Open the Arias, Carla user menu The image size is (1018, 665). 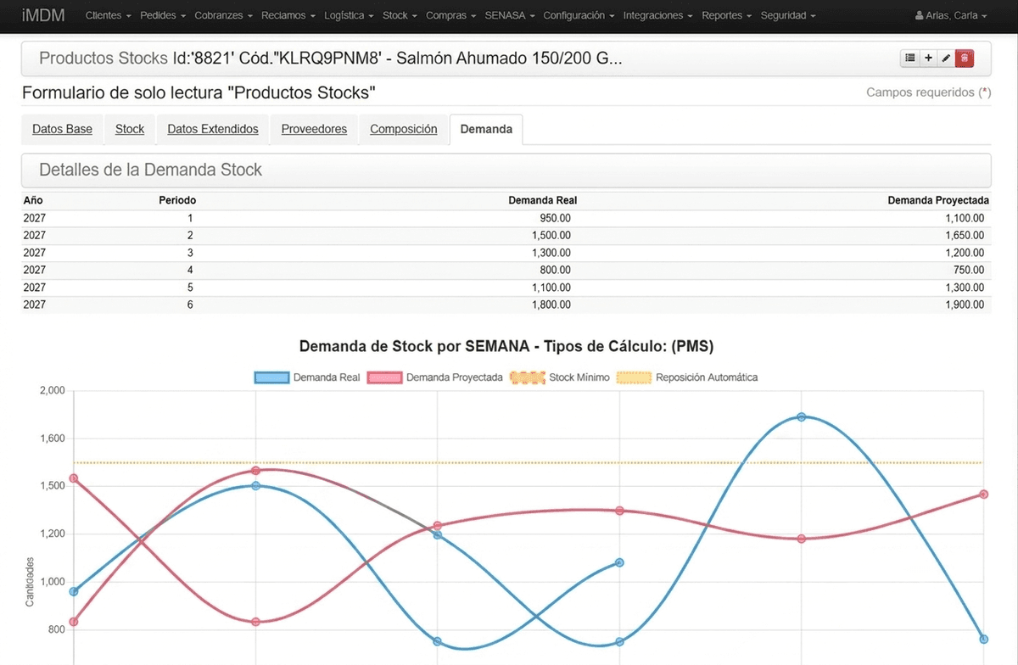pyautogui.click(x=951, y=15)
